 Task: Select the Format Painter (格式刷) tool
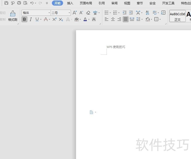click(x=13, y=16)
